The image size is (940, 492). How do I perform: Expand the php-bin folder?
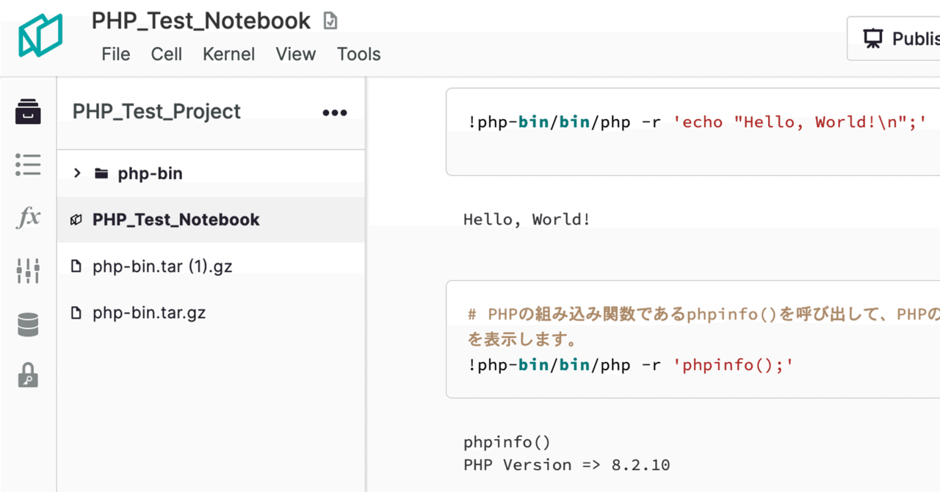(x=76, y=173)
